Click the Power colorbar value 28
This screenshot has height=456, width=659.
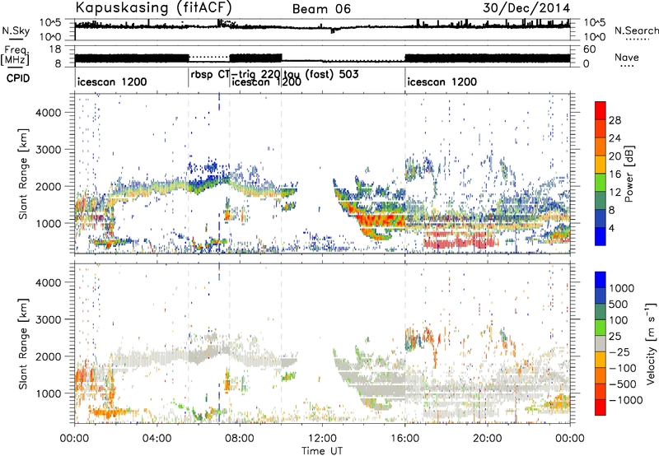tap(615, 120)
